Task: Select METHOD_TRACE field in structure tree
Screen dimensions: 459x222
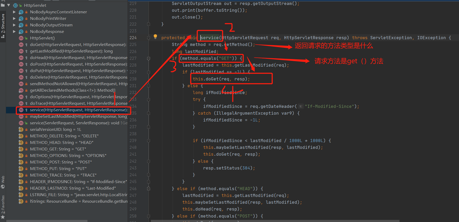Action: click(x=63, y=175)
